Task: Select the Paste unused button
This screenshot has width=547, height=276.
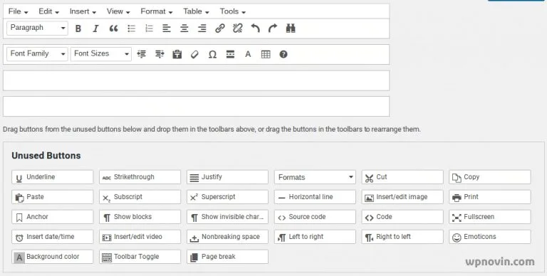Action: click(52, 197)
